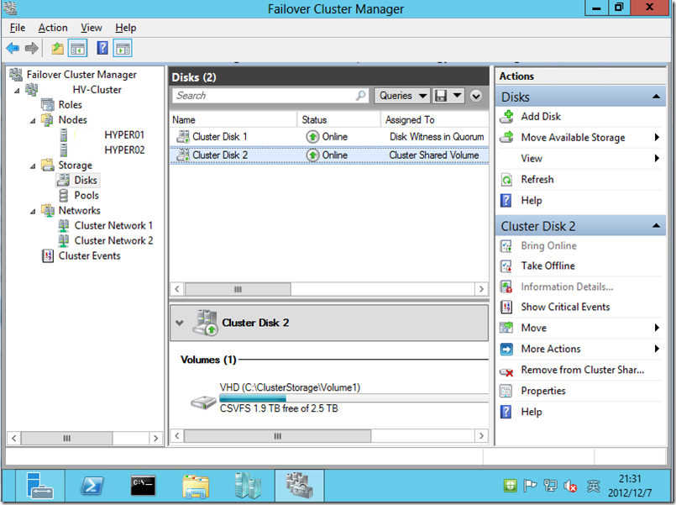Click the VHD volume usage bar

354,398
